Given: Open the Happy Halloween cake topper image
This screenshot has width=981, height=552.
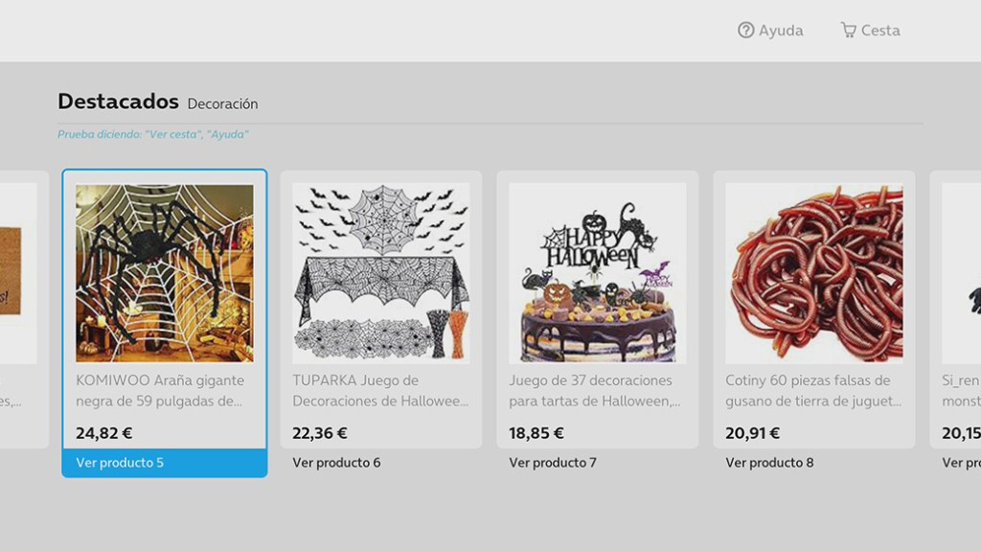Looking at the screenshot, I should pos(598,273).
